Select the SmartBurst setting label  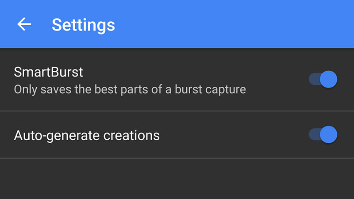(49, 72)
